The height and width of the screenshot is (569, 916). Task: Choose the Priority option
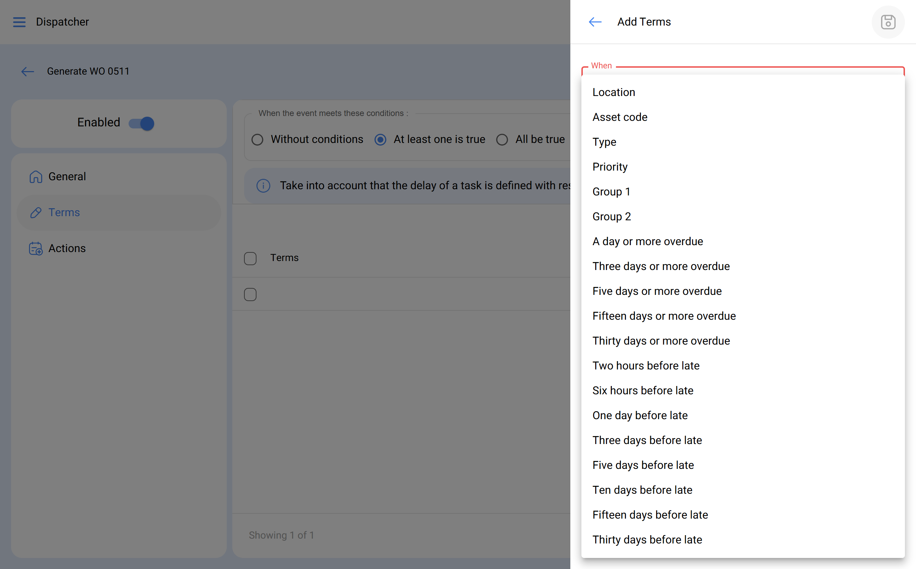coord(610,167)
